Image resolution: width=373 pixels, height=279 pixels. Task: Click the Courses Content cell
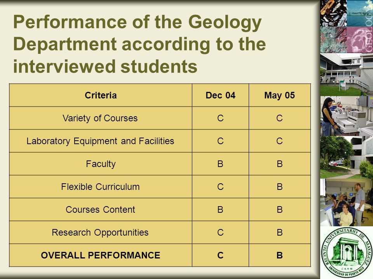(101, 210)
